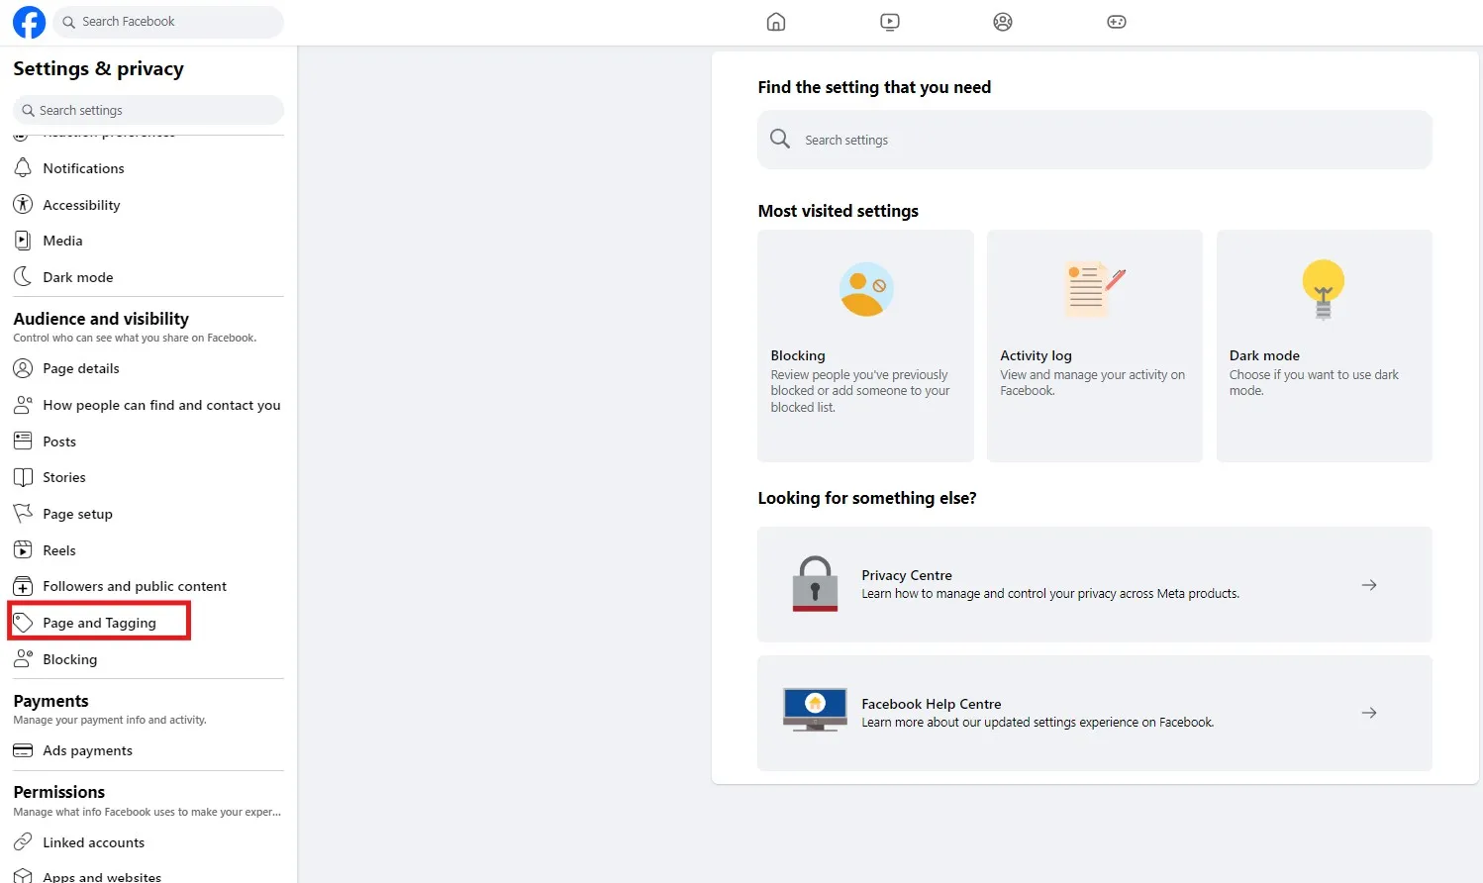Click the Search settings field in main panel
1483x883 pixels.
click(x=1094, y=140)
